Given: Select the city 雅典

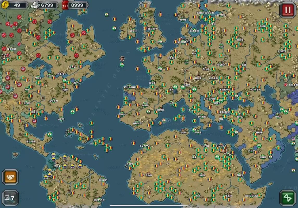Looking at the screenshot, I should (221, 119).
